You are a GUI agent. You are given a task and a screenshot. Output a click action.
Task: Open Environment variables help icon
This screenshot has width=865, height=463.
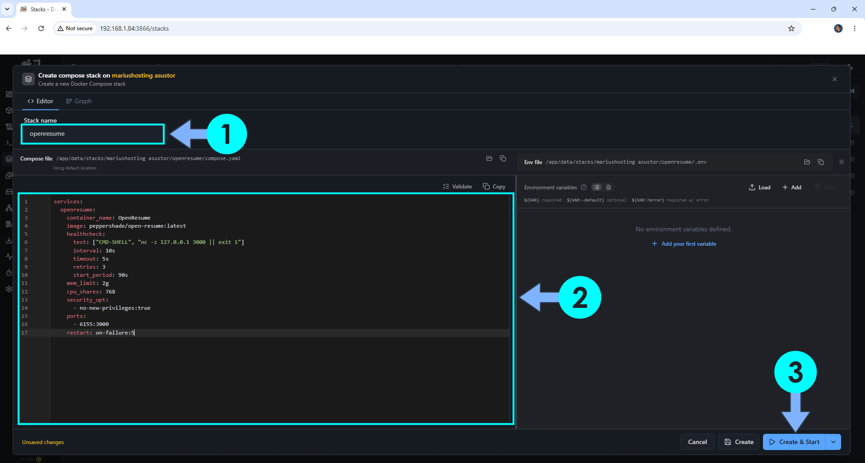coord(584,187)
